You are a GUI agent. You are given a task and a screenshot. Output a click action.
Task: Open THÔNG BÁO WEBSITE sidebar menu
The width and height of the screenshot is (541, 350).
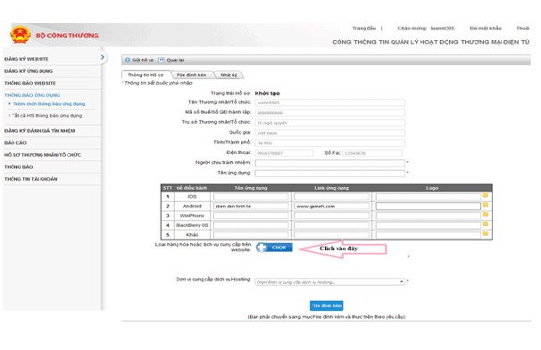click(30, 84)
